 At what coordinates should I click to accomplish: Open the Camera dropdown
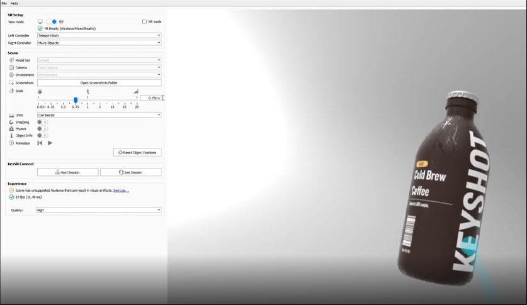point(99,67)
